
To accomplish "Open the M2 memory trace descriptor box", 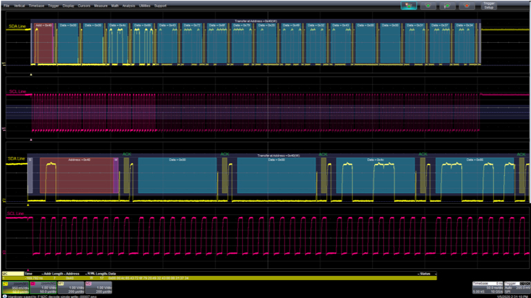I will click(97, 287).
